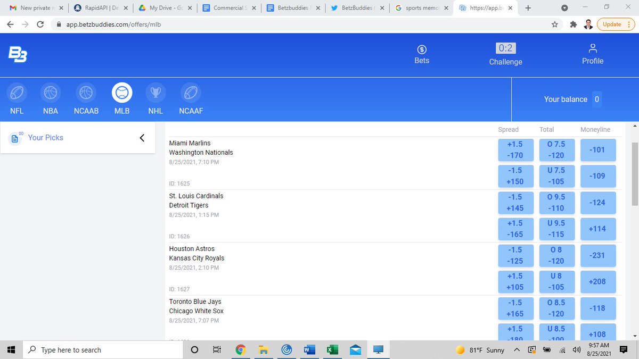Pick Blue Jays moneyline -118
Screen dimensions: 639x359
(597, 308)
